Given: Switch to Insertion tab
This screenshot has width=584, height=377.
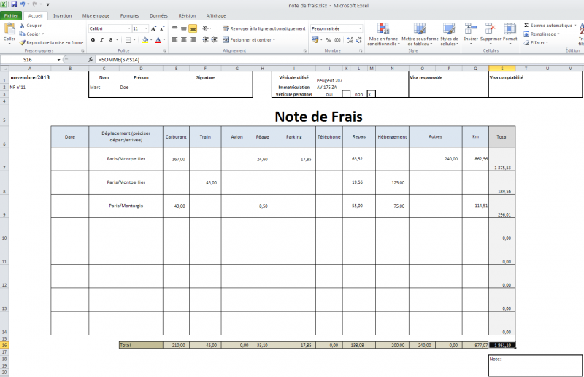Looking at the screenshot, I should coord(62,15).
